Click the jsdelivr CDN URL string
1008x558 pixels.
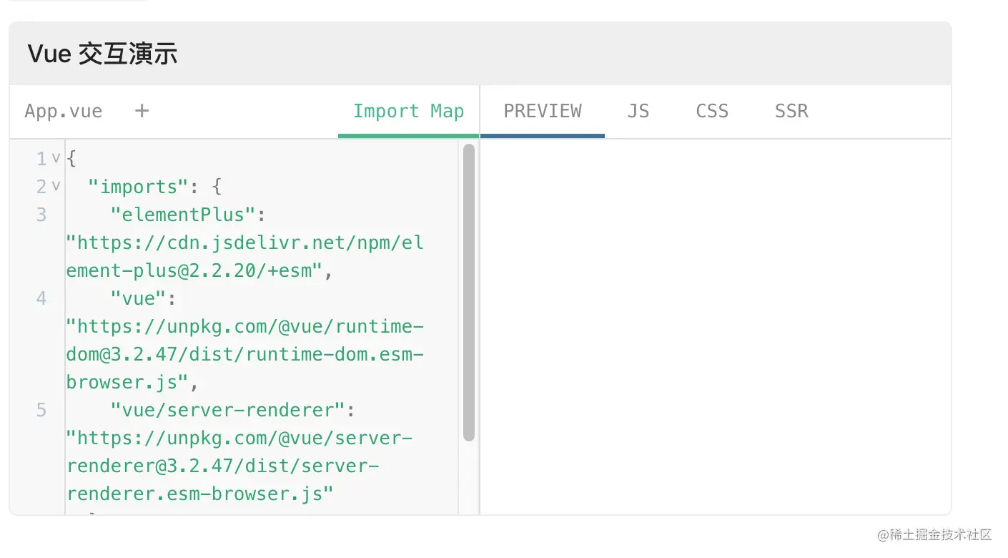coord(244,257)
